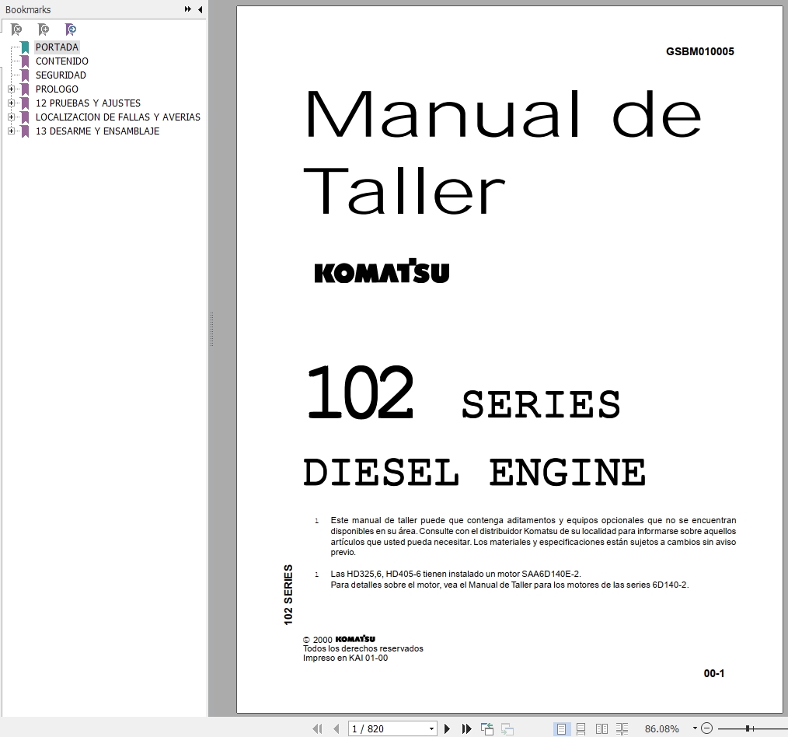Click the delete bookmark icon

click(x=16, y=30)
